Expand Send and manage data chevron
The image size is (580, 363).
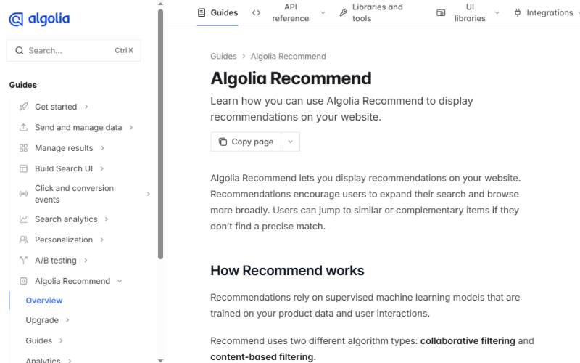point(131,128)
